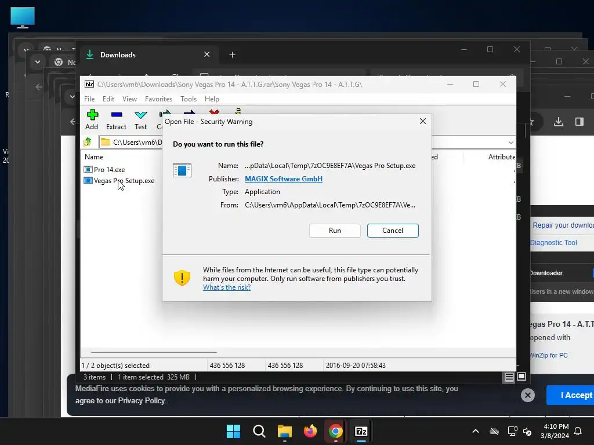594x445 pixels.
Task: Open taskbar Search
Action: click(x=259, y=431)
